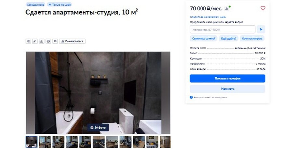Click Следить за изменением цены link

pos(208,17)
